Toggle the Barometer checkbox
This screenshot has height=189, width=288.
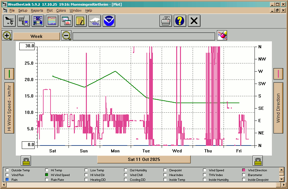pyautogui.click(x=244, y=175)
